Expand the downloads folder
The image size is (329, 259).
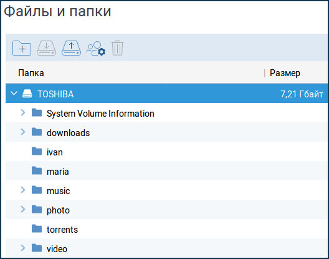pos(23,132)
